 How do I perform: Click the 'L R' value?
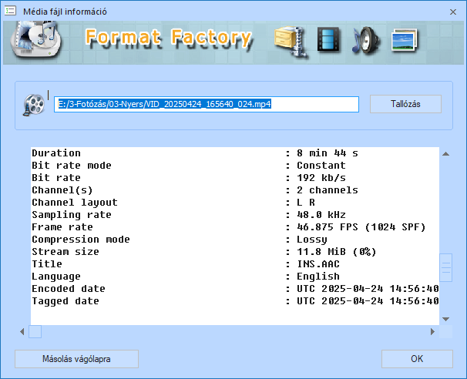(306, 203)
